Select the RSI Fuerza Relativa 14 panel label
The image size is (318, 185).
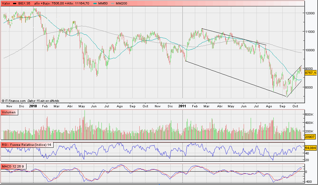(x=27, y=145)
